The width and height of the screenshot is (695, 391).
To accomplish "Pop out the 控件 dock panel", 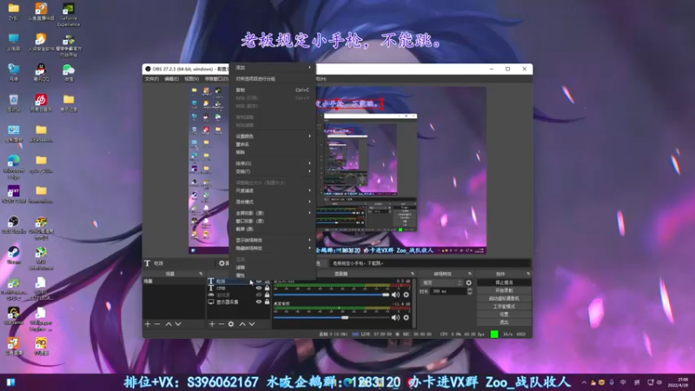I will tap(528, 274).
